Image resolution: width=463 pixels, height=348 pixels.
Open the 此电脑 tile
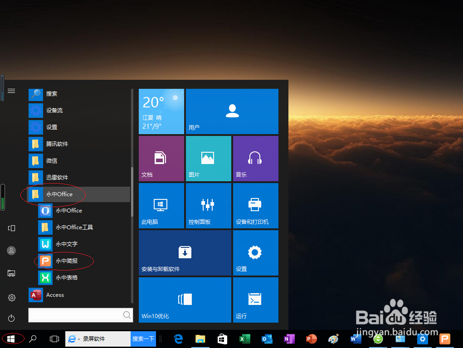(161, 206)
